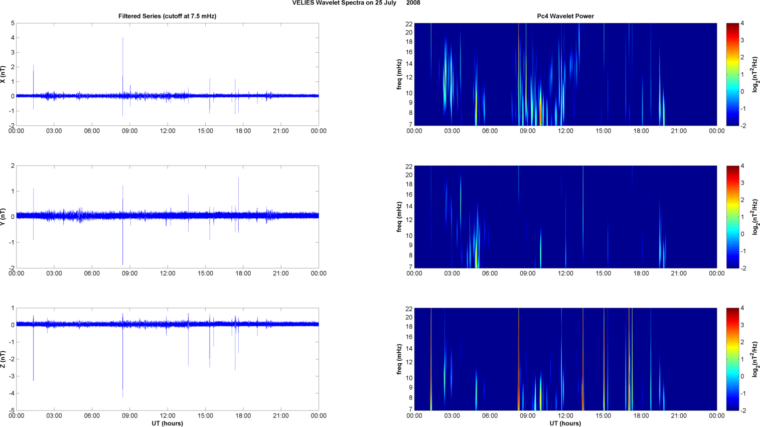Click the X (nT) axis label
760x427 pixels.
(x=3, y=74)
